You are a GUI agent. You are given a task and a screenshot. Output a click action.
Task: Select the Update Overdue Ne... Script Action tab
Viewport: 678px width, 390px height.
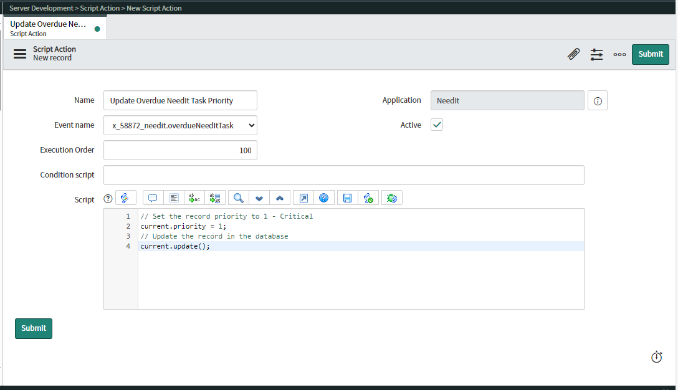[55, 28]
